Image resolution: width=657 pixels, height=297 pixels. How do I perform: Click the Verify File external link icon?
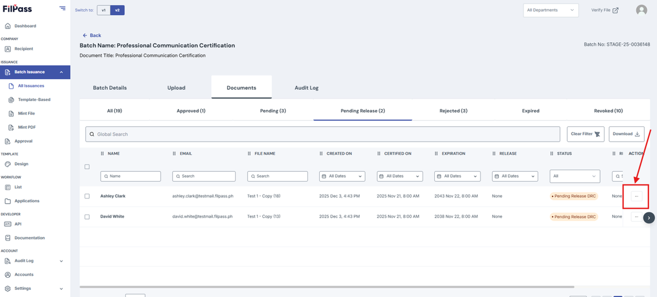[615, 10]
